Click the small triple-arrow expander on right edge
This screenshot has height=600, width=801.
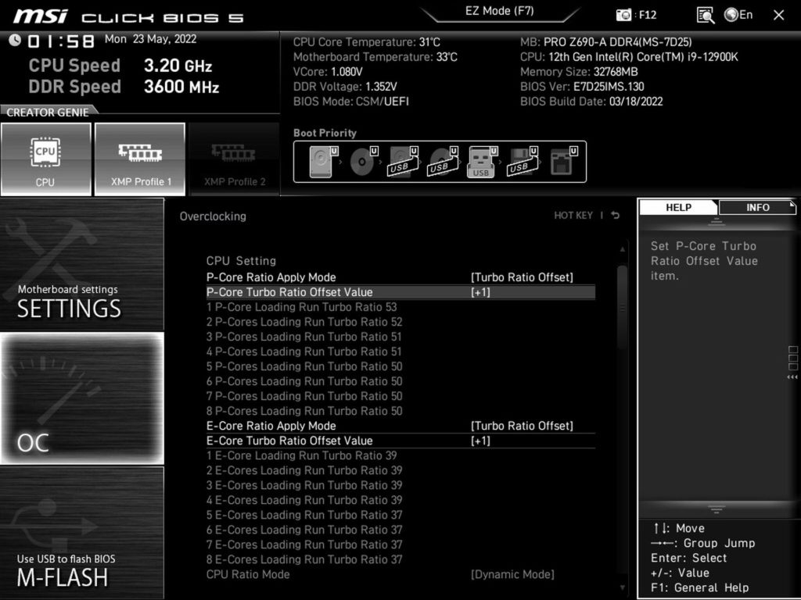tap(792, 377)
